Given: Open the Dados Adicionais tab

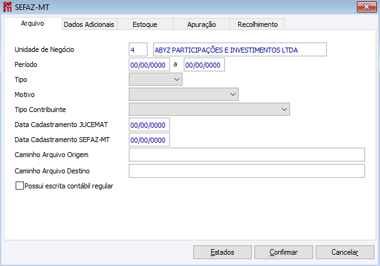Looking at the screenshot, I should (89, 24).
